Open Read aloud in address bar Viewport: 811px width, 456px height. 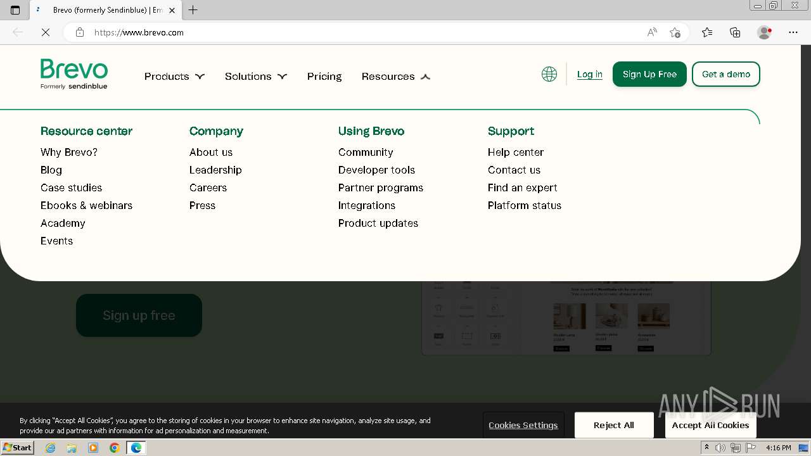pos(652,32)
